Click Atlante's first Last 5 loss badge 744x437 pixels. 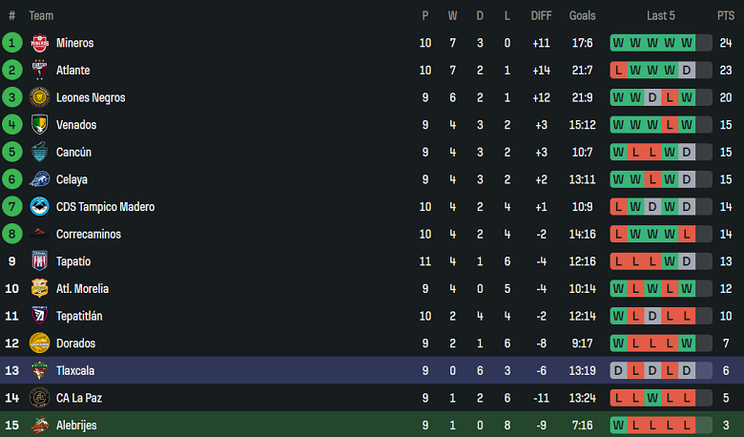click(618, 70)
